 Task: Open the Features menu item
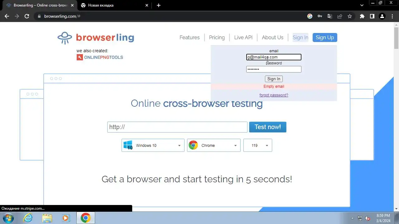click(x=190, y=37)
